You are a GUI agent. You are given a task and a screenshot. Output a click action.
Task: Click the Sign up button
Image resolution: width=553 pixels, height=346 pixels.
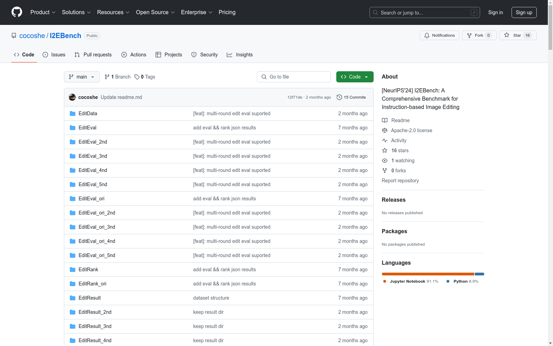pos(524,12)
